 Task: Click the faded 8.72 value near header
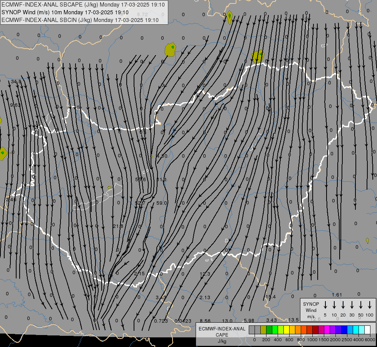tap(142, 15)
